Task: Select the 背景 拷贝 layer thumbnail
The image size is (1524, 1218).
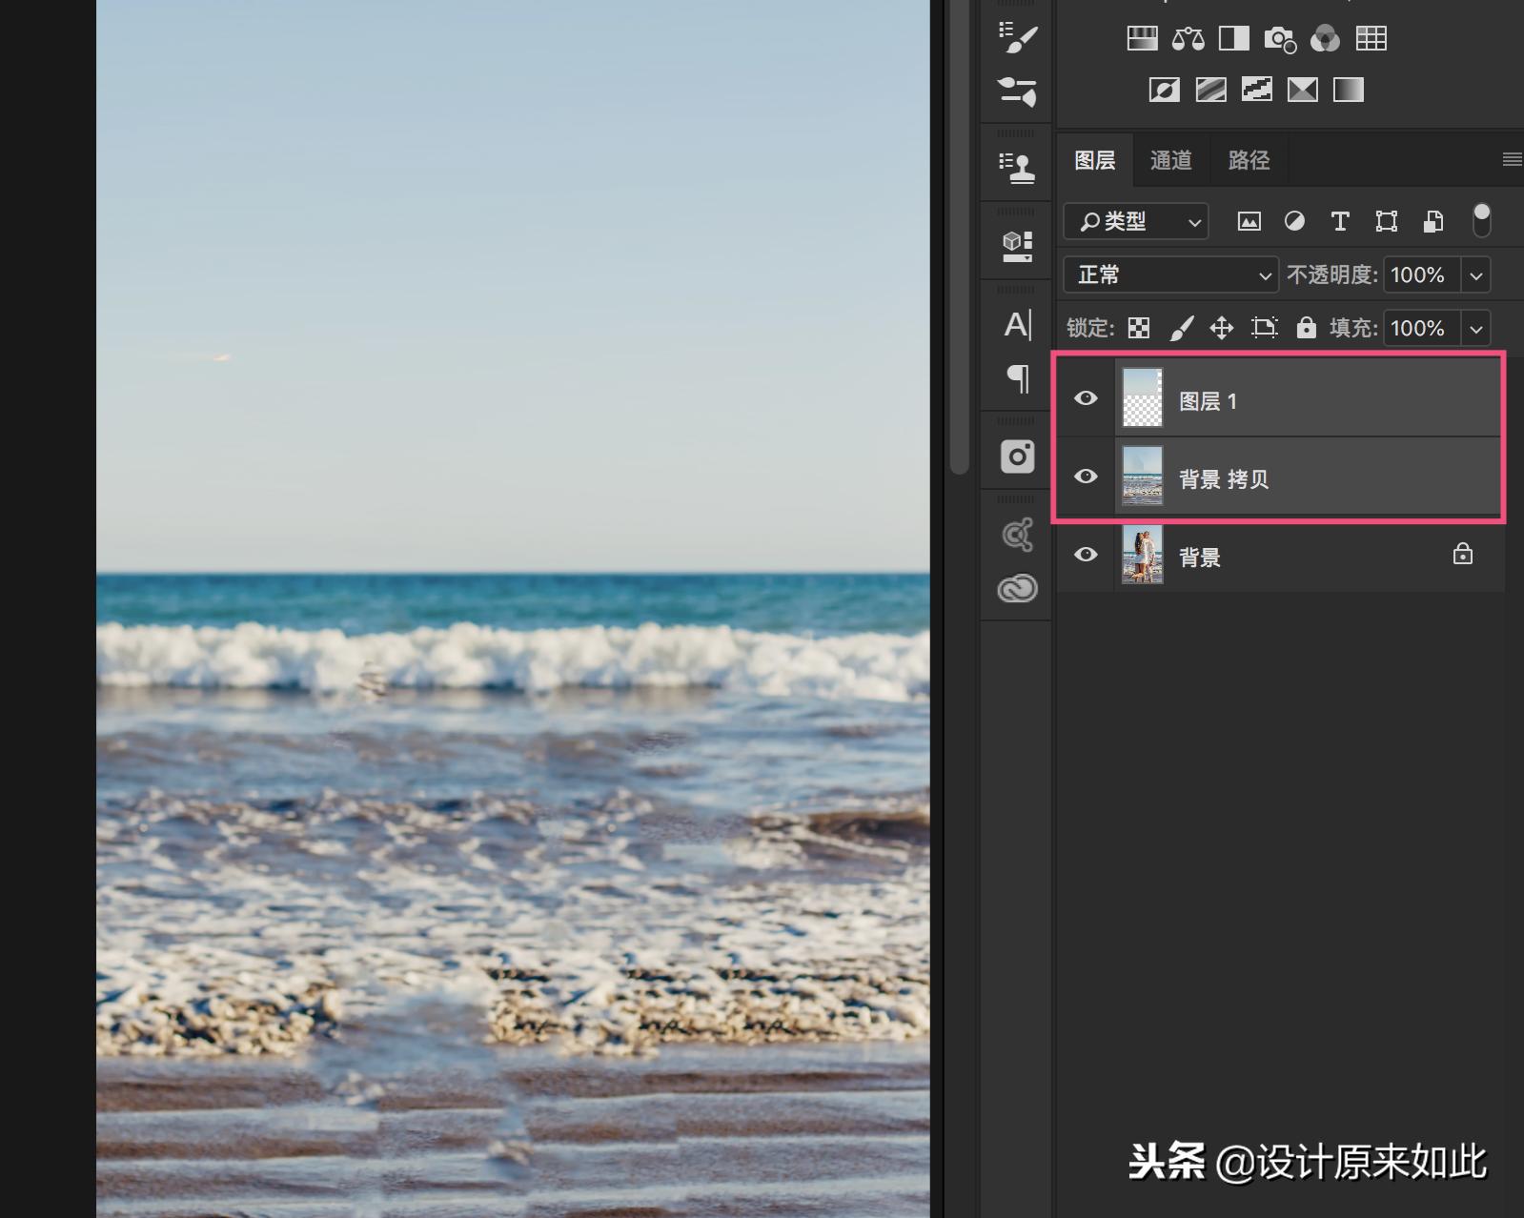Action: pos(1143,477)
